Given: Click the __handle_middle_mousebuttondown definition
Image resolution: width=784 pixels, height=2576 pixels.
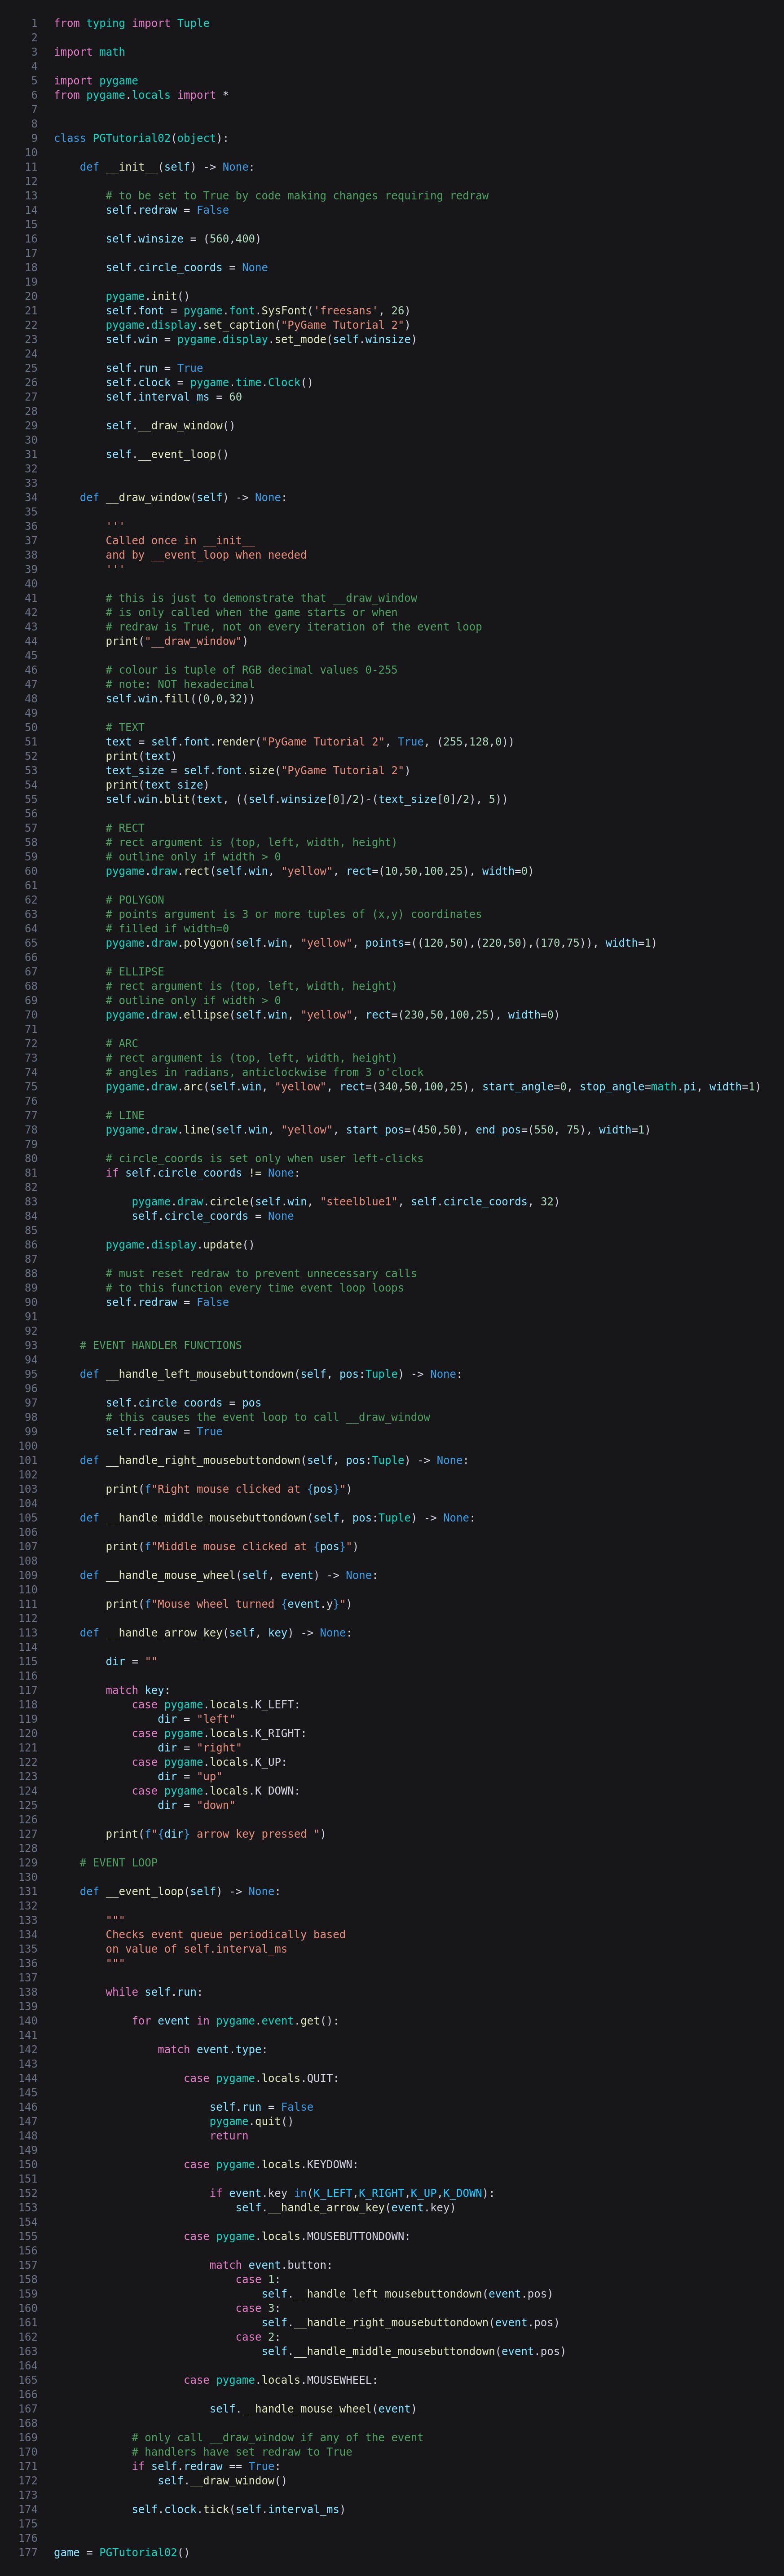Looking at the screenshot, I should 278,1517.
